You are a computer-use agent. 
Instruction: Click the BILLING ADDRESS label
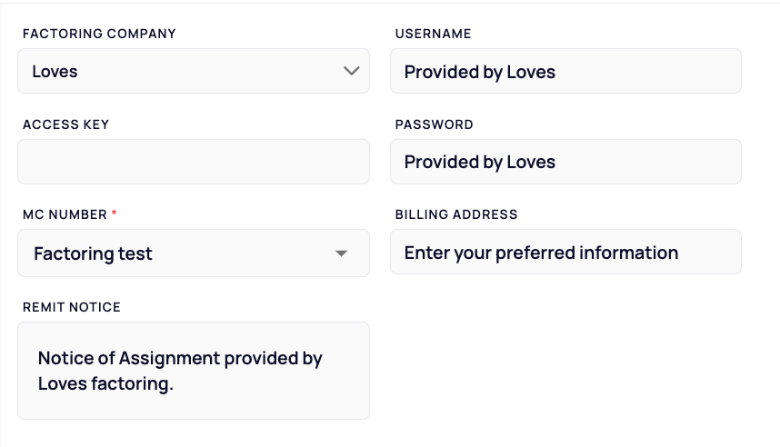[x=456, y=214]
